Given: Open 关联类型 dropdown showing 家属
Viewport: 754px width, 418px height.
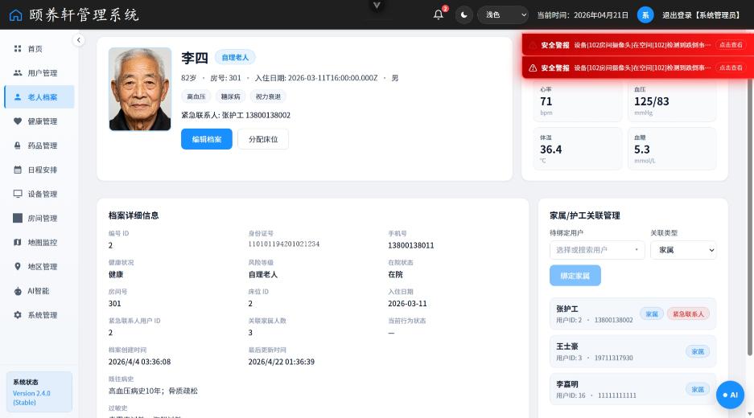Looking at the screenshot, I should pos(683,250).
